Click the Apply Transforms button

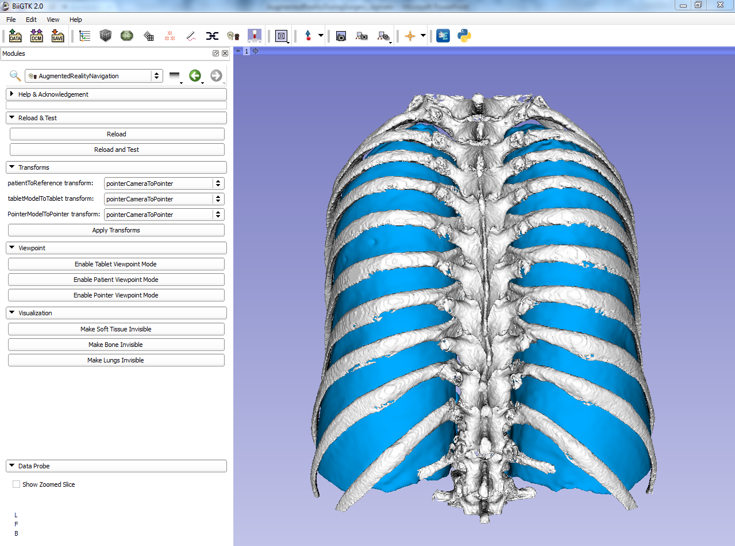coord(116,230)
